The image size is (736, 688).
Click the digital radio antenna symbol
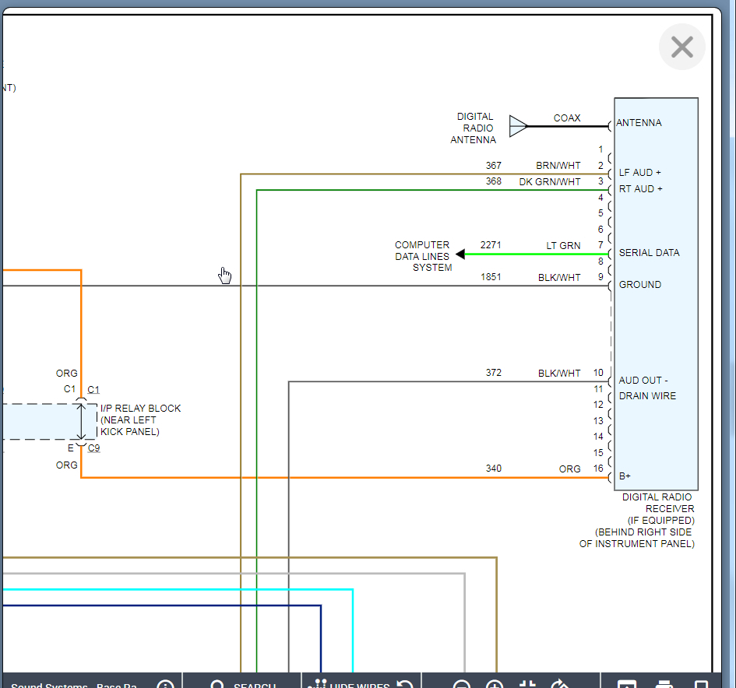518,126
